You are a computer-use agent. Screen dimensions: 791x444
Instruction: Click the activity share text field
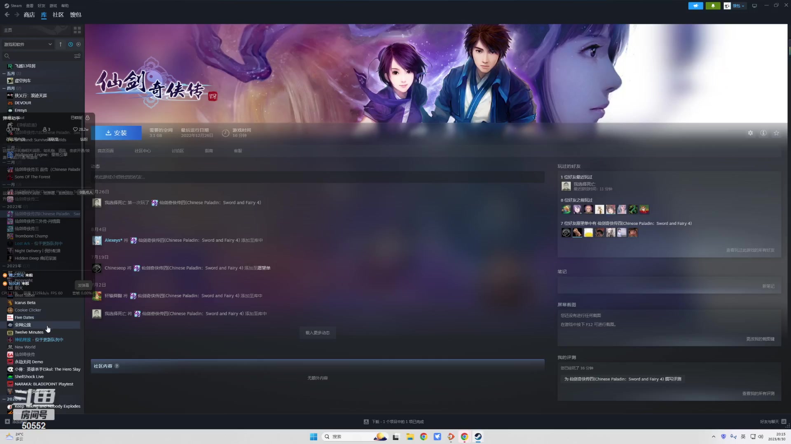(x=318, y=177)
